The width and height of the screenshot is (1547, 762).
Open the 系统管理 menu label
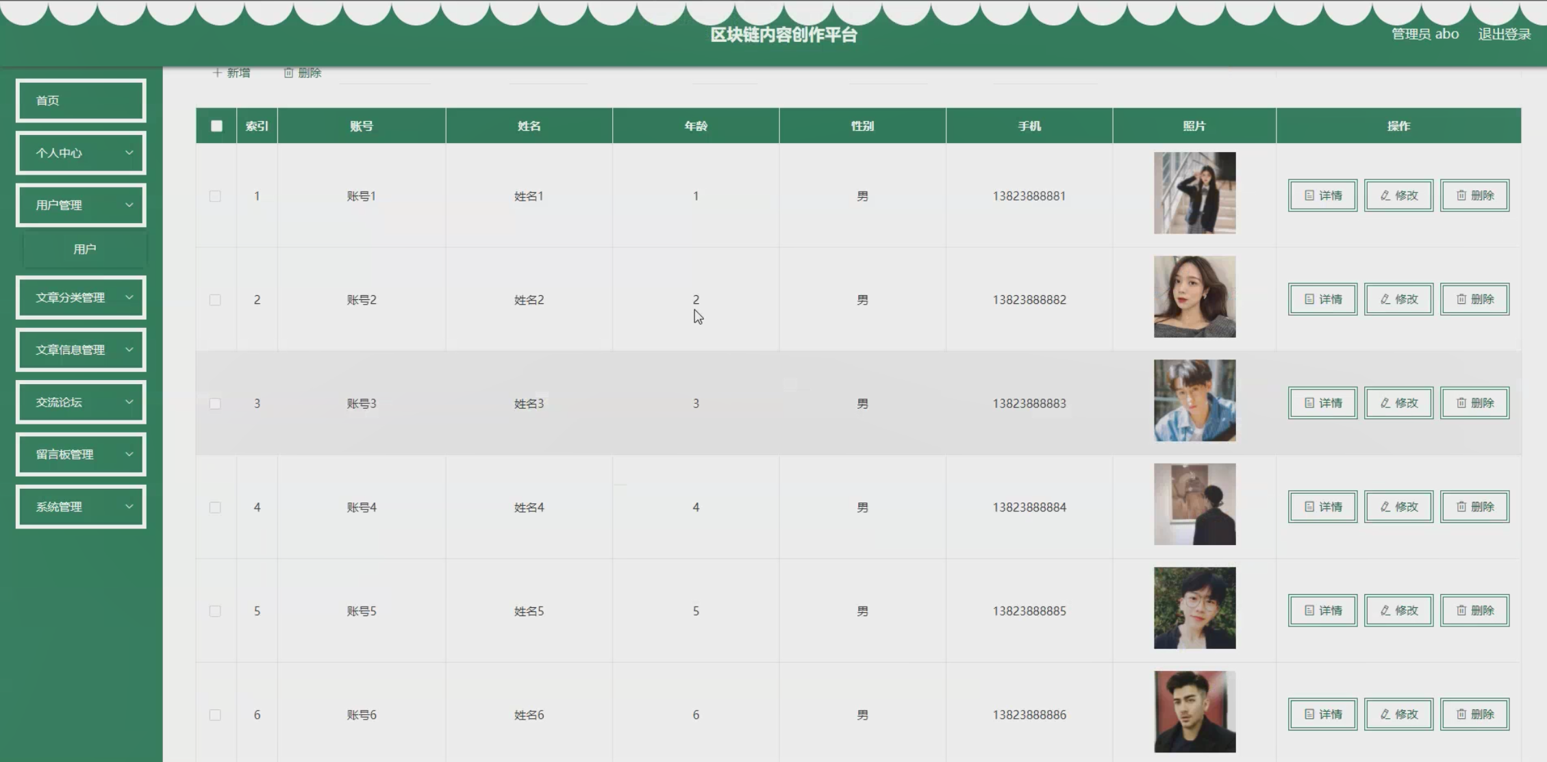click(59, 507)
